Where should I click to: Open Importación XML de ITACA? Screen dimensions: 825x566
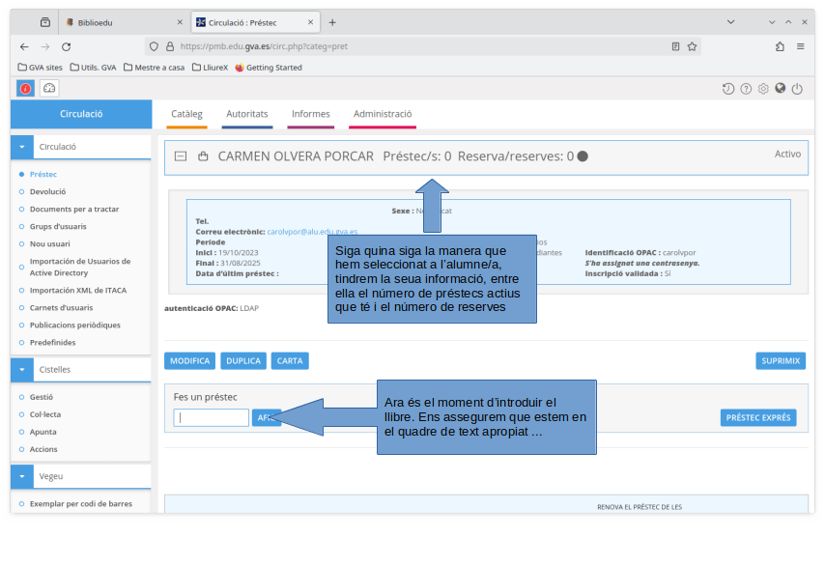78,291
